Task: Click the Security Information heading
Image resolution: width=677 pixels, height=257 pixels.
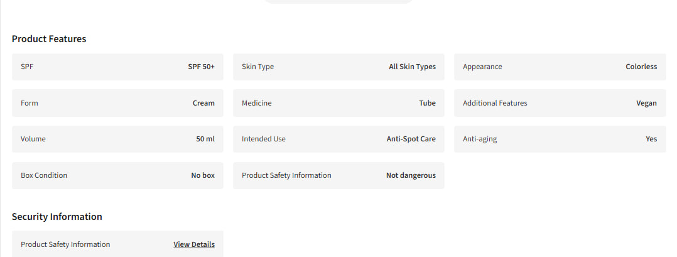Action: coord(57,217)
